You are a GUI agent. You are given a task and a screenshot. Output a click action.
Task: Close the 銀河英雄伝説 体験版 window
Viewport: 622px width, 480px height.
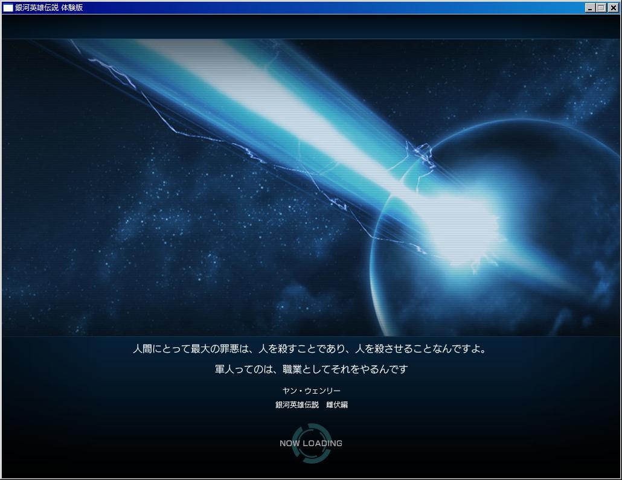(x=613, y=8)
